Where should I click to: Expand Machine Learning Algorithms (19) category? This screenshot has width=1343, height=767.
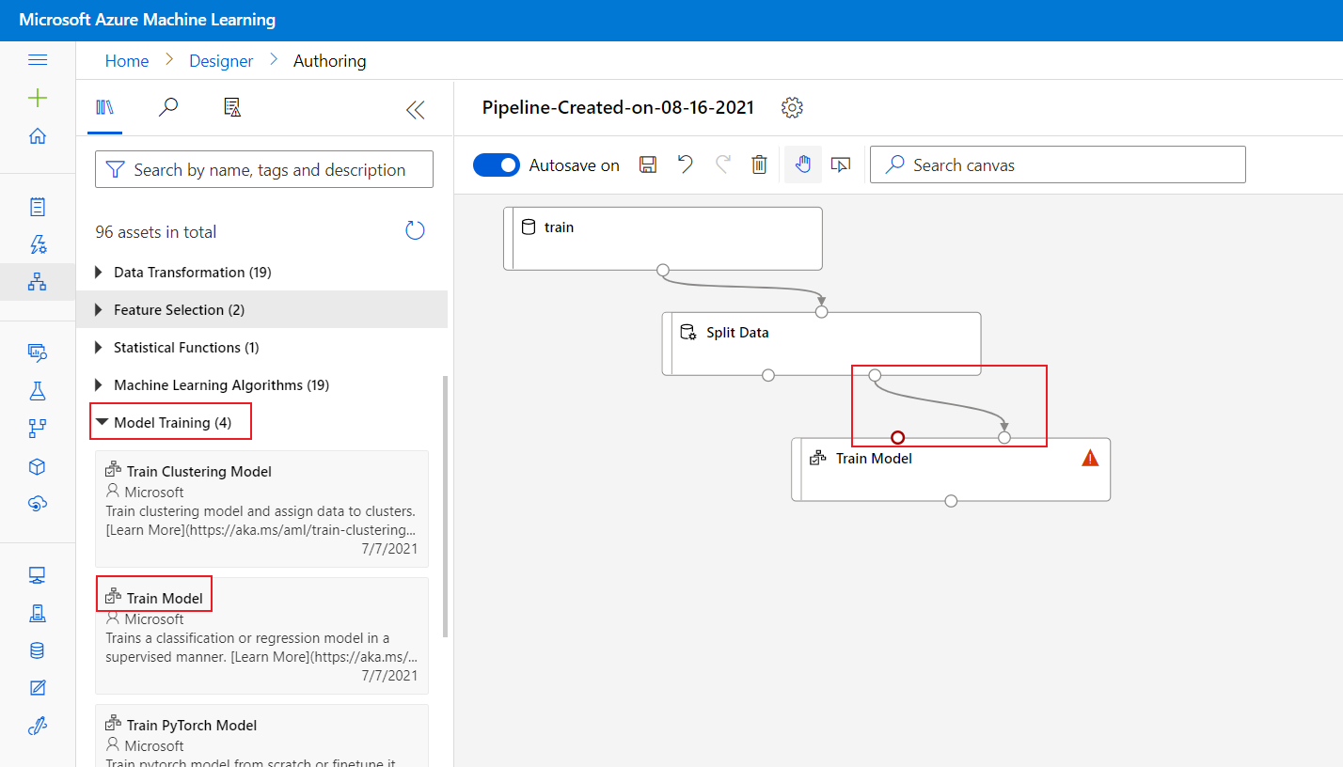click(x=262, y=385)
